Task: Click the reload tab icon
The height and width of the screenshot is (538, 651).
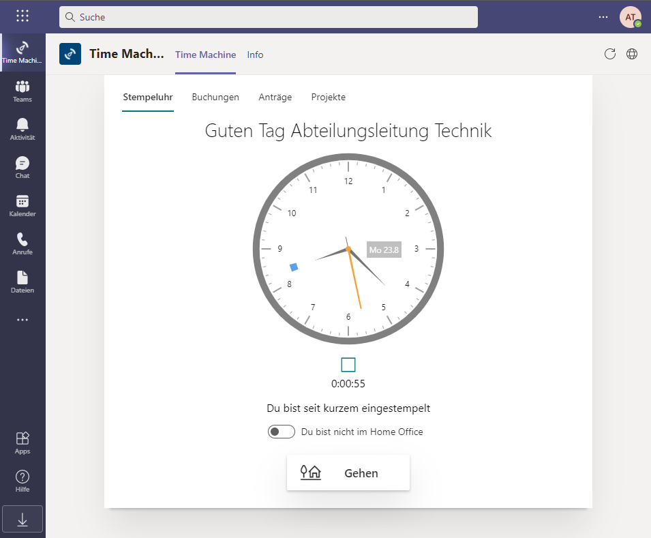Action: [610, 54]
